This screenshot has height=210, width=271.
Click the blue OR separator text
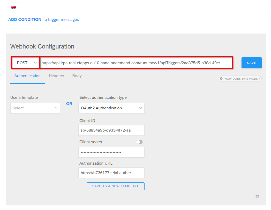coord(69,104)
